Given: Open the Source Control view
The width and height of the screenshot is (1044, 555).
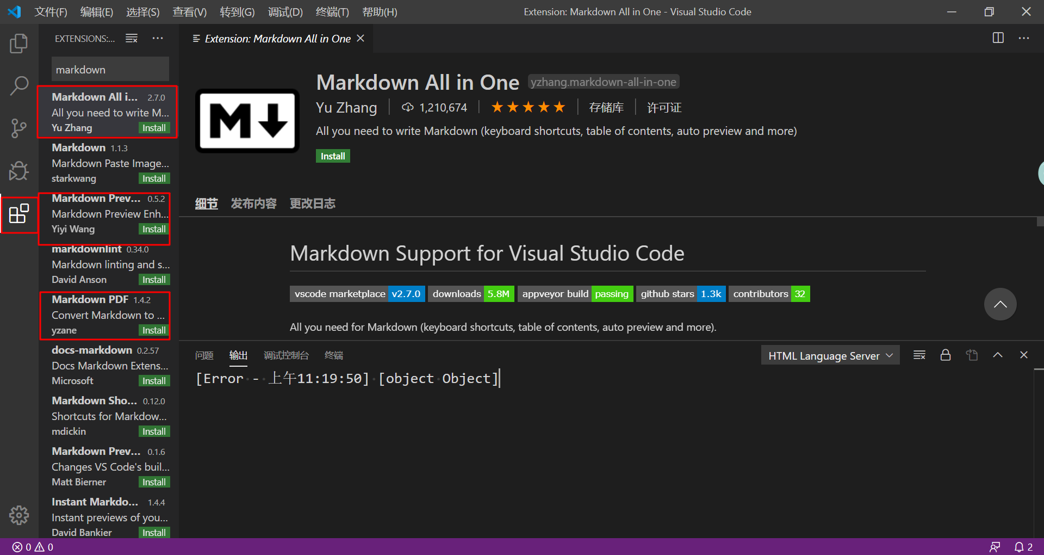Looking at the screenshot, I should coord(19,128).
